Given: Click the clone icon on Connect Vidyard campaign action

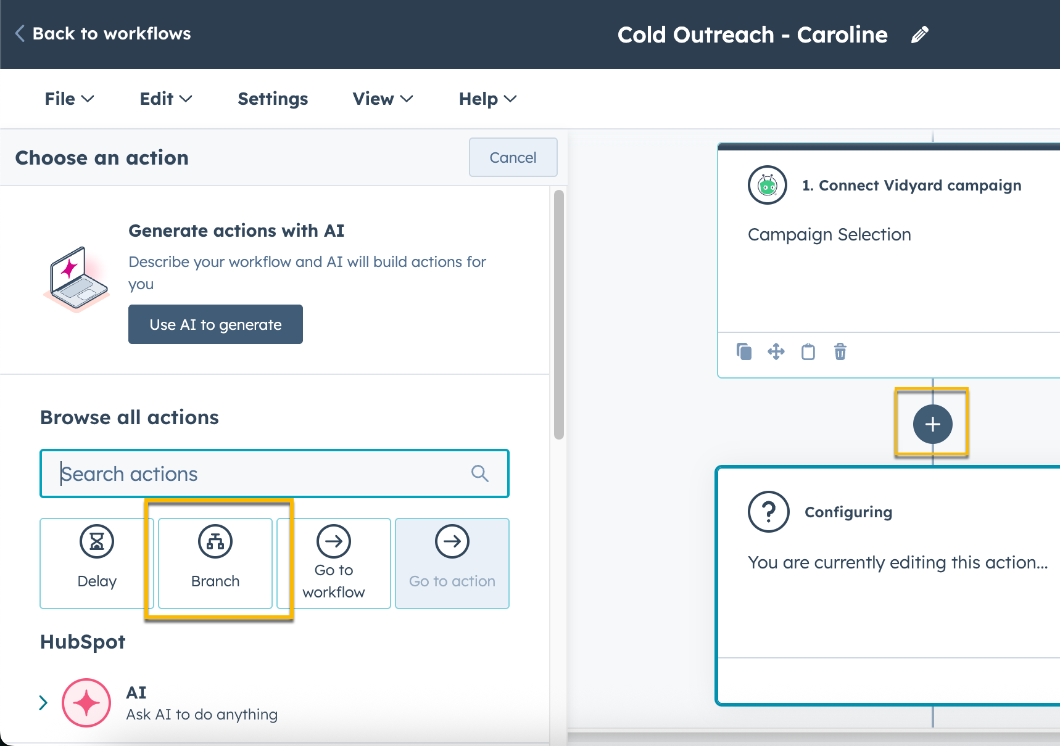Looking at the screenshot, I should tap(744, 351).
